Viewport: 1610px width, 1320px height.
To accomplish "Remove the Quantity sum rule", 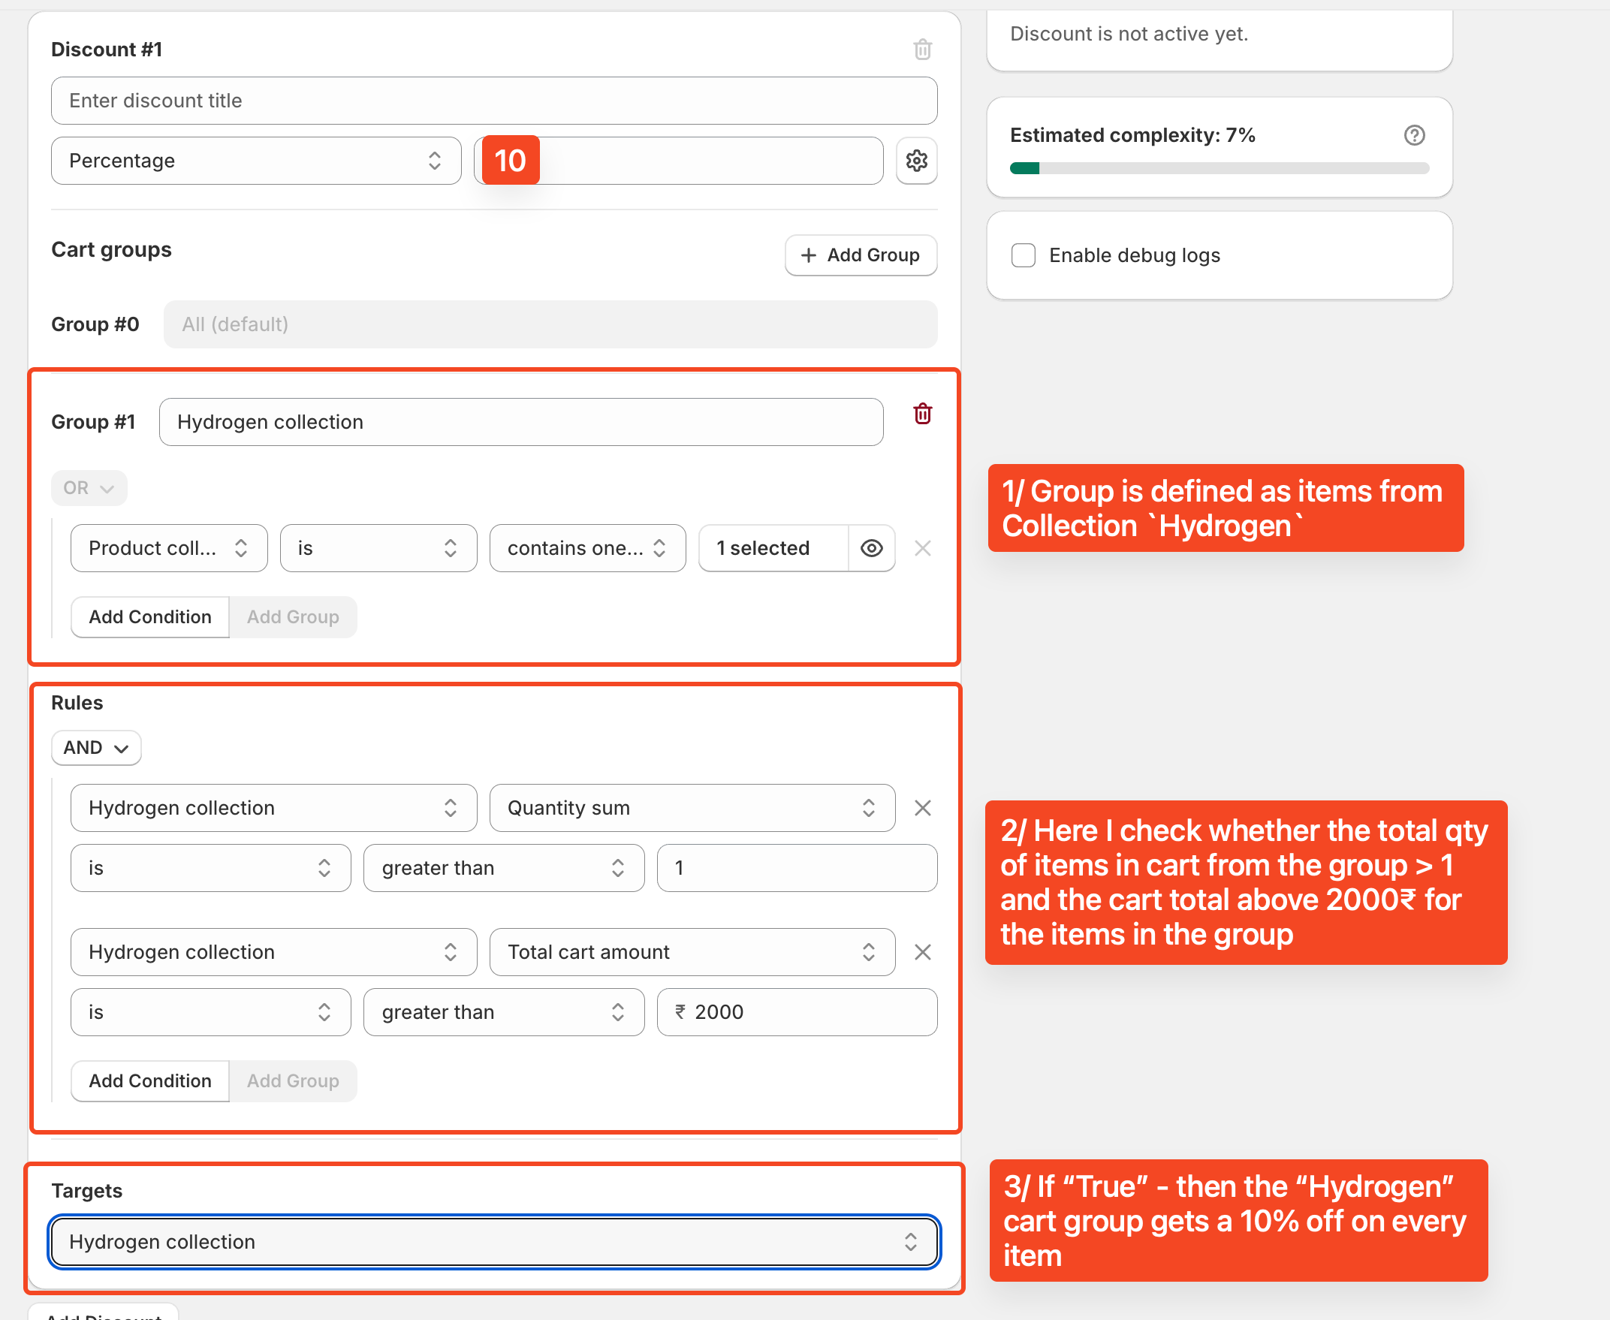I will tap(922, 807).
